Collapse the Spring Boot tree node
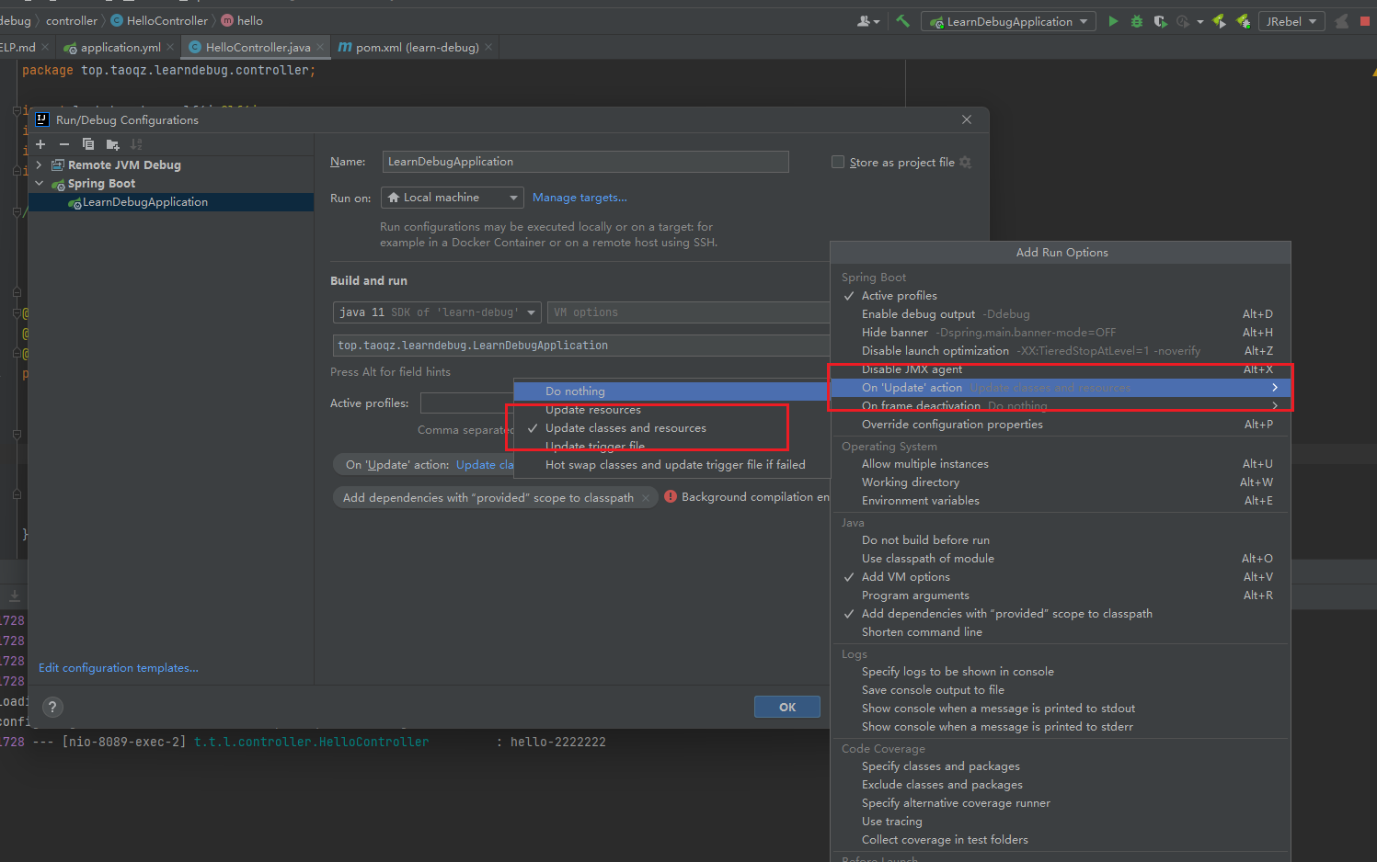Image resolution: width=1377 pixels, height=862 pixels. (40, 184)
